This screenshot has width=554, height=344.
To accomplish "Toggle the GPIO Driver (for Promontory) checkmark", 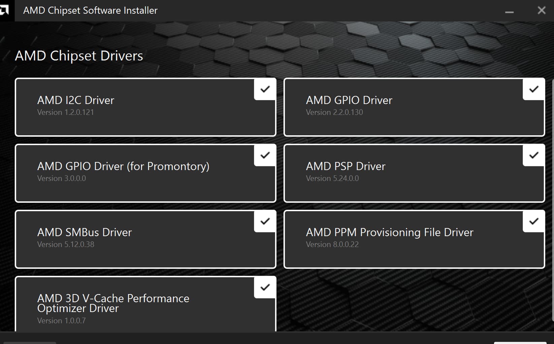I will pyautogui.click(x=265, y=155).
